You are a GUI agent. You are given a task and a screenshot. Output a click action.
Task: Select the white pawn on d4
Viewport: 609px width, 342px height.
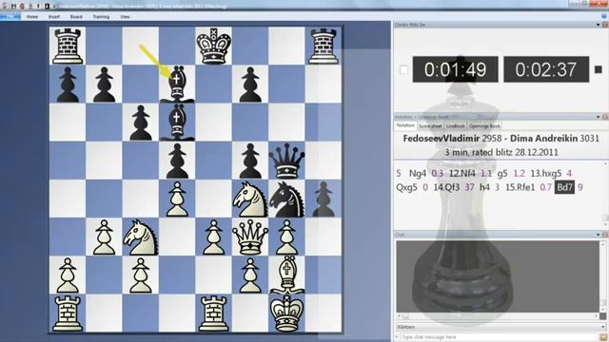177,199
